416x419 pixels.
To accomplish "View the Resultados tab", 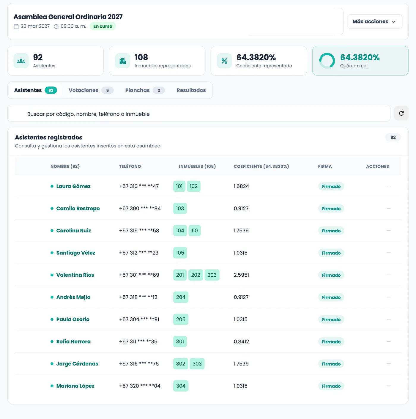I will pos(191,90).
